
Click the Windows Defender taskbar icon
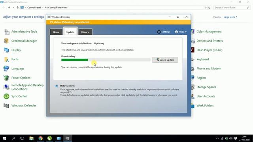(68, 138)
